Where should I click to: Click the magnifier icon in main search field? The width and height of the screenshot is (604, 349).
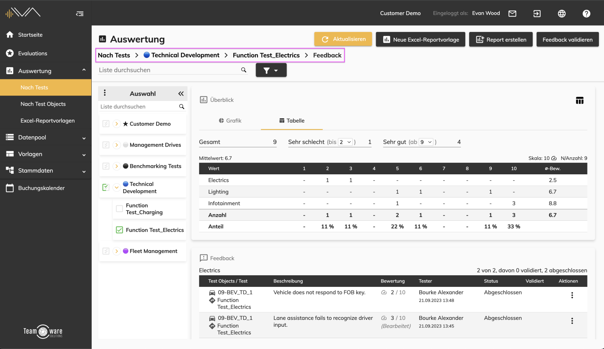coord(244,70)
